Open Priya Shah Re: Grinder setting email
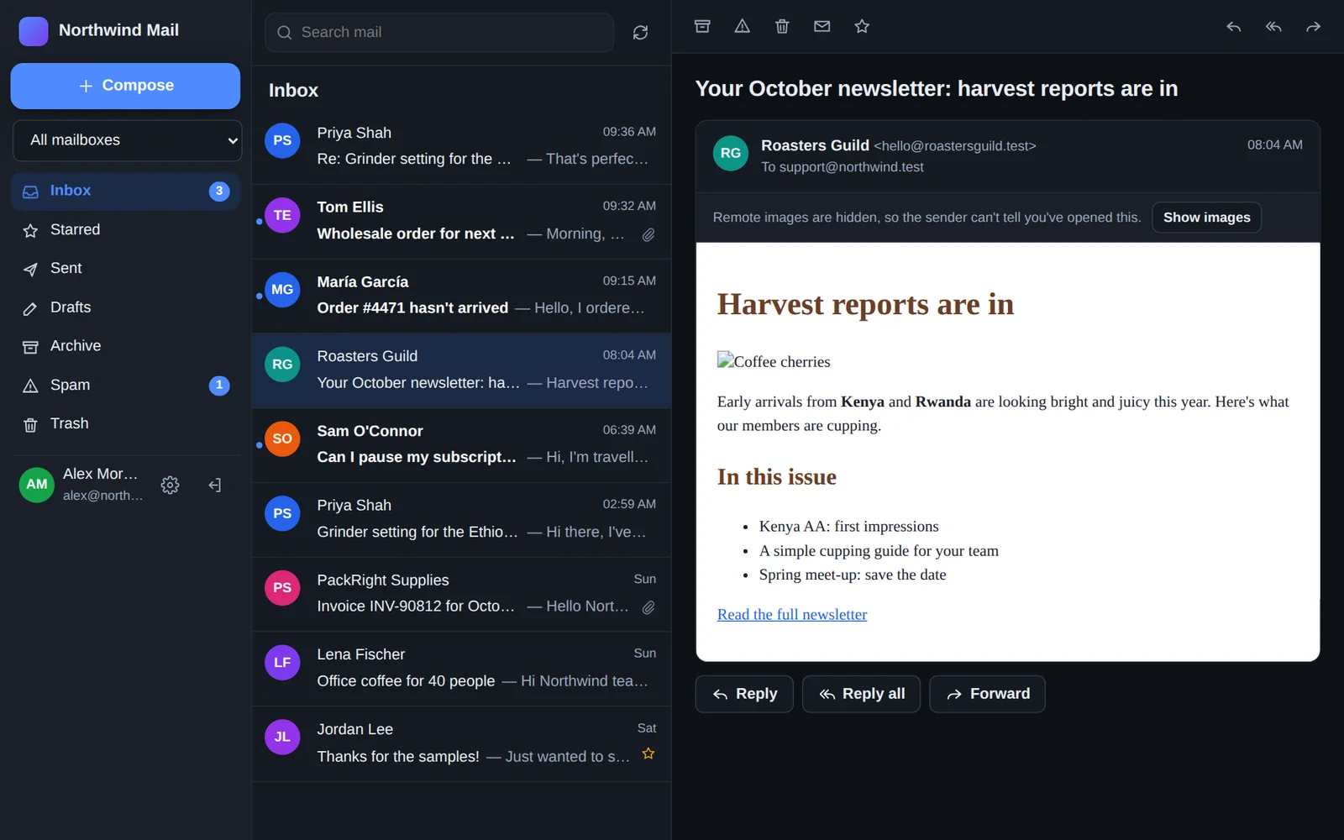This screenshot has width=1344, height=840. point(461,146)
